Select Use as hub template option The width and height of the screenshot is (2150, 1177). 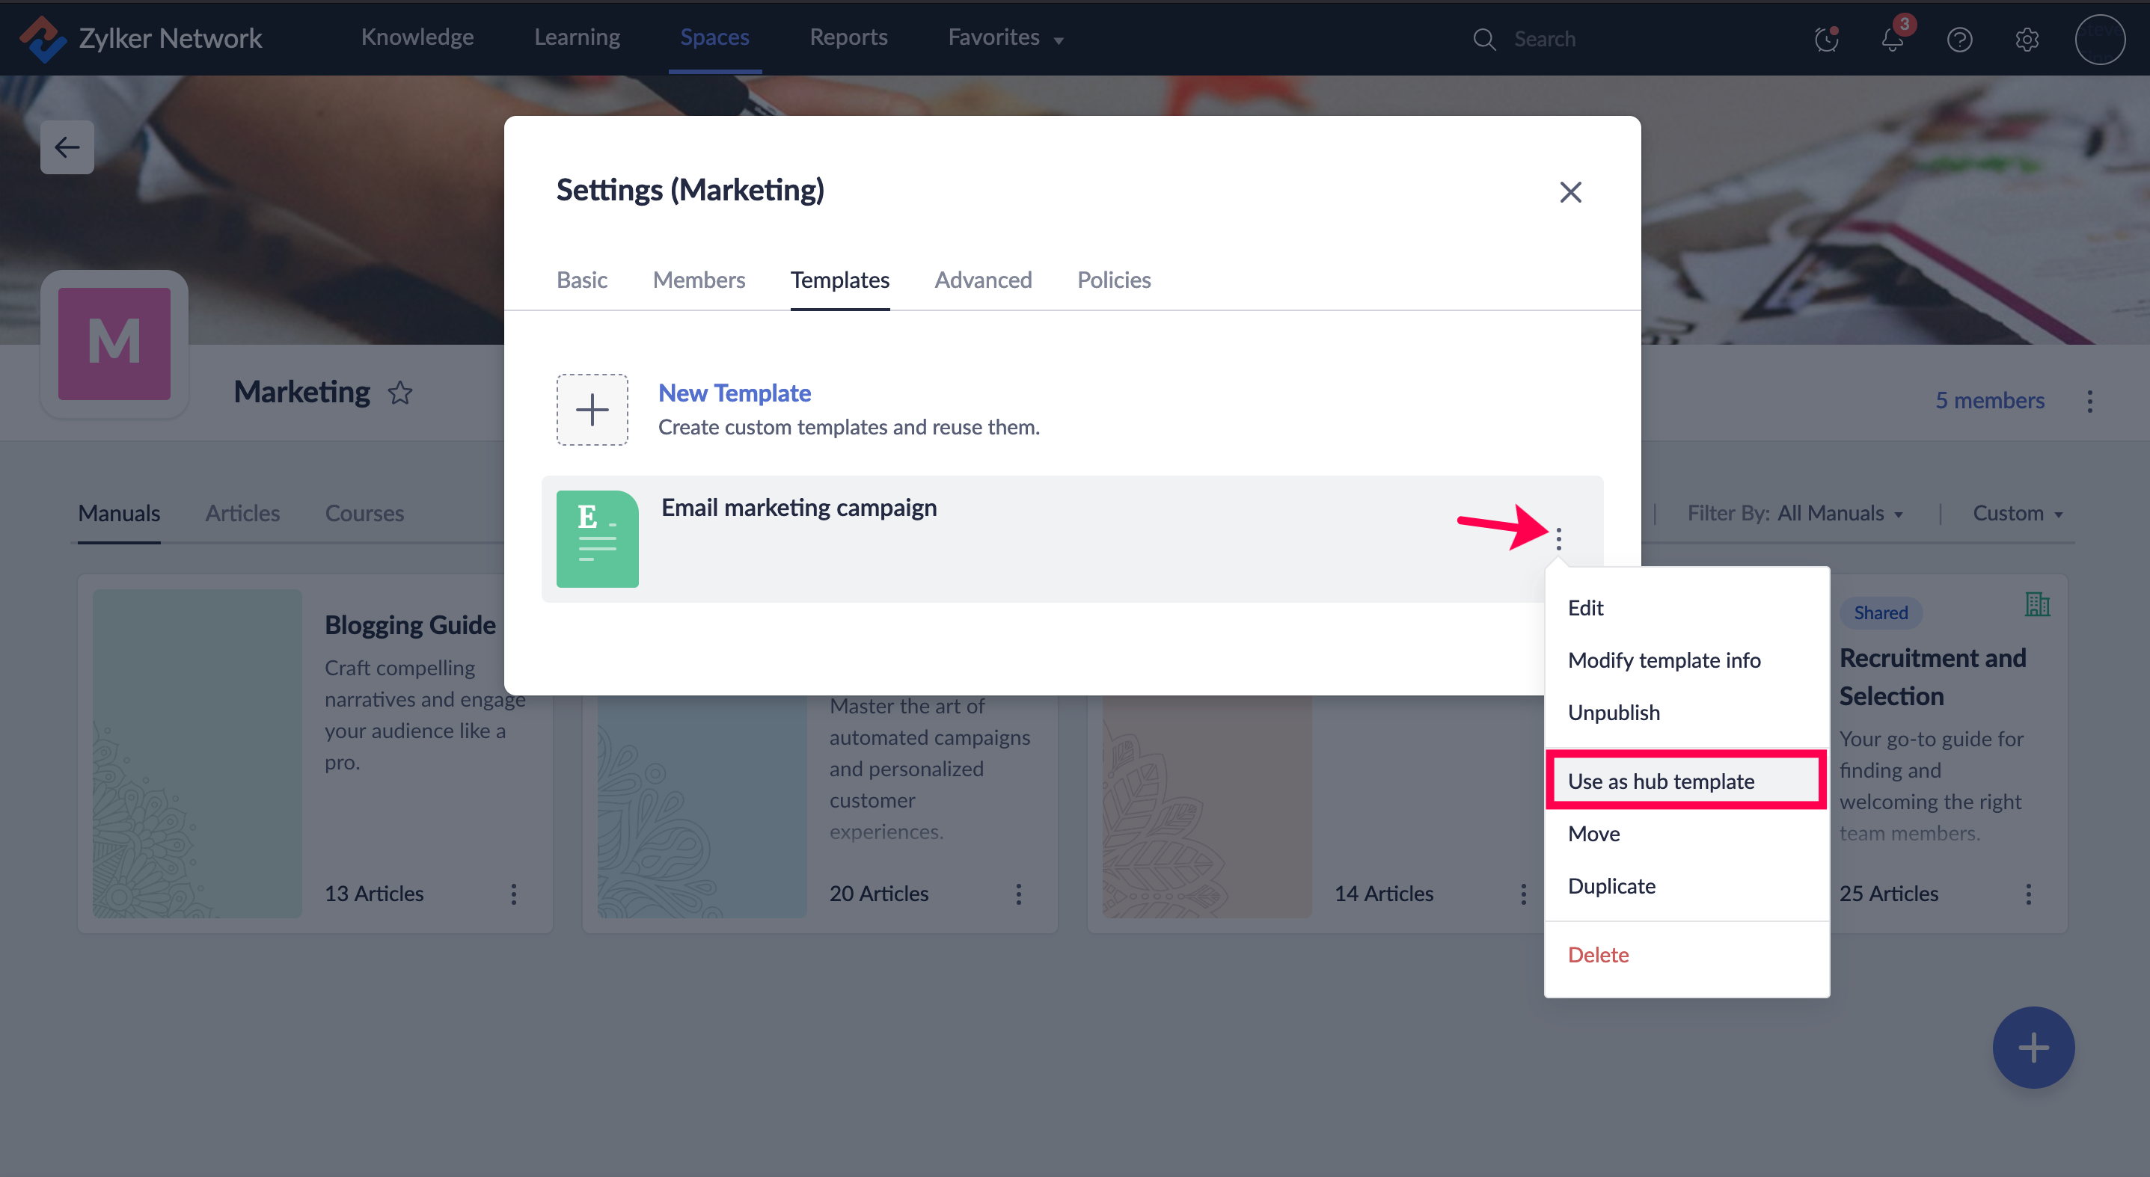(x=1661, y=781)
